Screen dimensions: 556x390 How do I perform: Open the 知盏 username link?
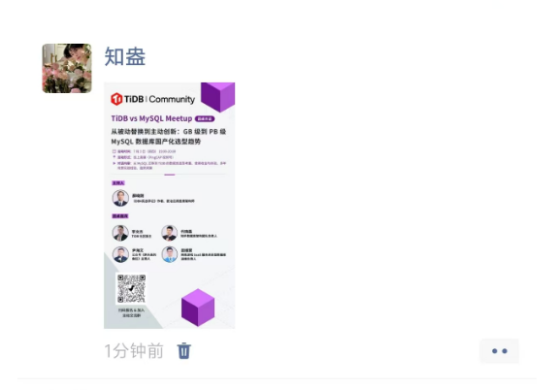[125, 56]
